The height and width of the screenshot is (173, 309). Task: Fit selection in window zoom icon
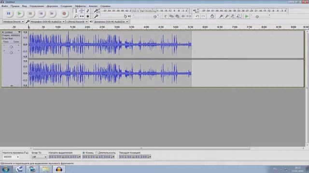pyautogui.click(x=233, y=16)
